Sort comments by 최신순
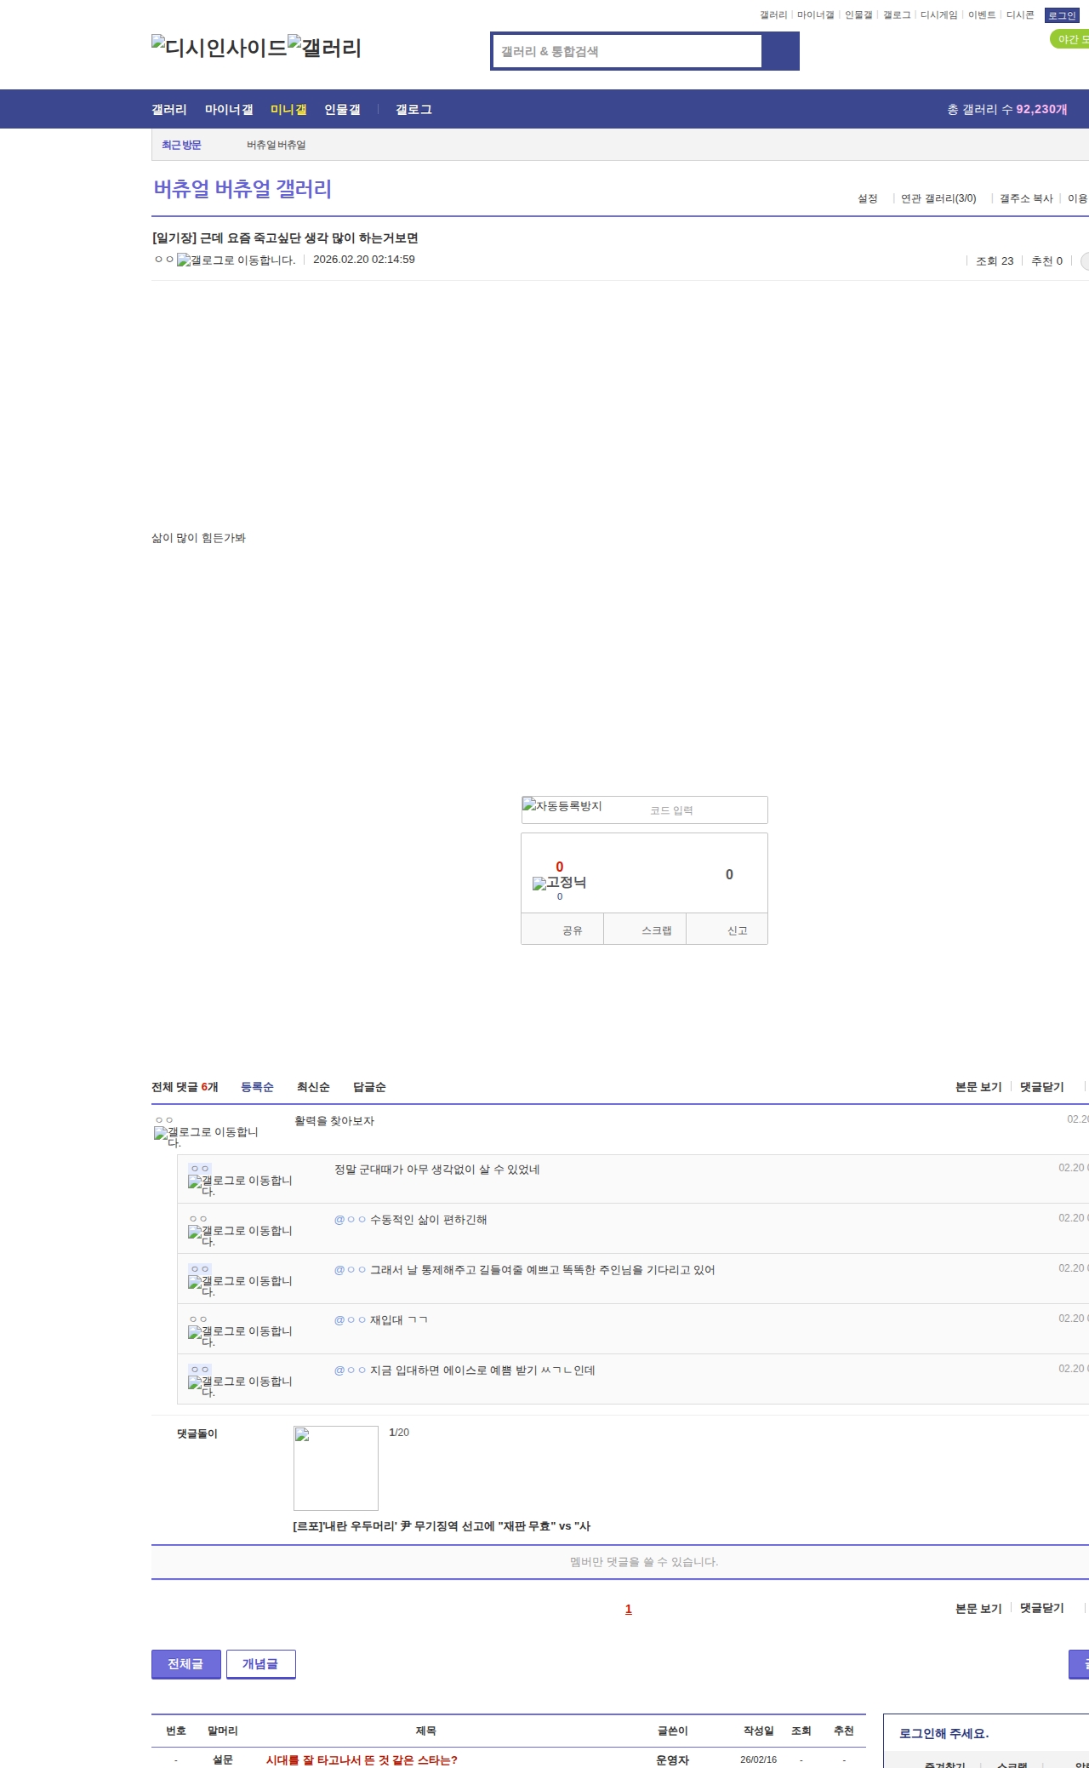 [x=313, y=1087]
